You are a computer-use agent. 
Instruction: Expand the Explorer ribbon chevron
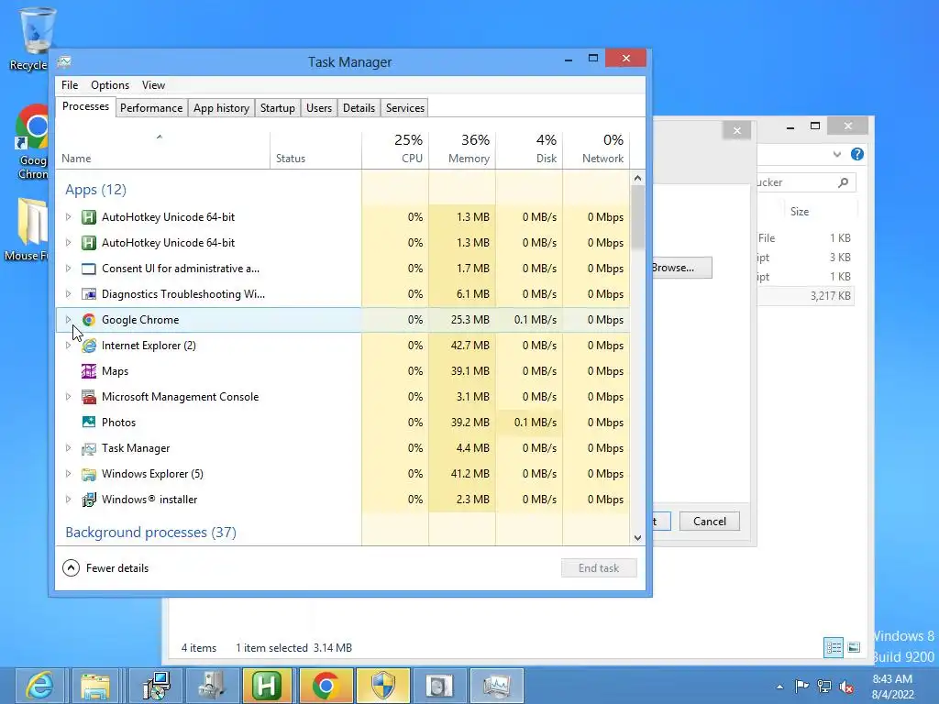[837, 154]
